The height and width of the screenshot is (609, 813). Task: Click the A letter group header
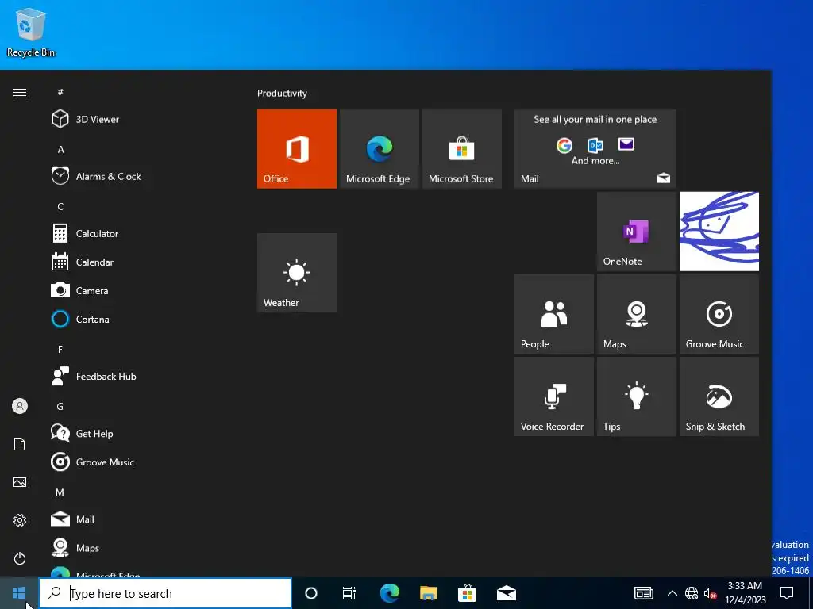pos(60,149)
